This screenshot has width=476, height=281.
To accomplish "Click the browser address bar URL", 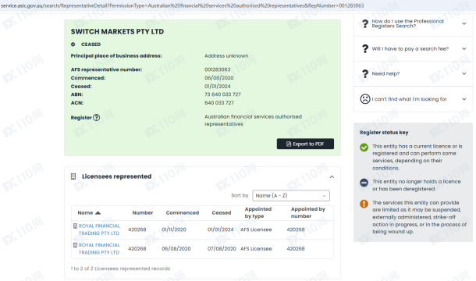I will (182, 5).
